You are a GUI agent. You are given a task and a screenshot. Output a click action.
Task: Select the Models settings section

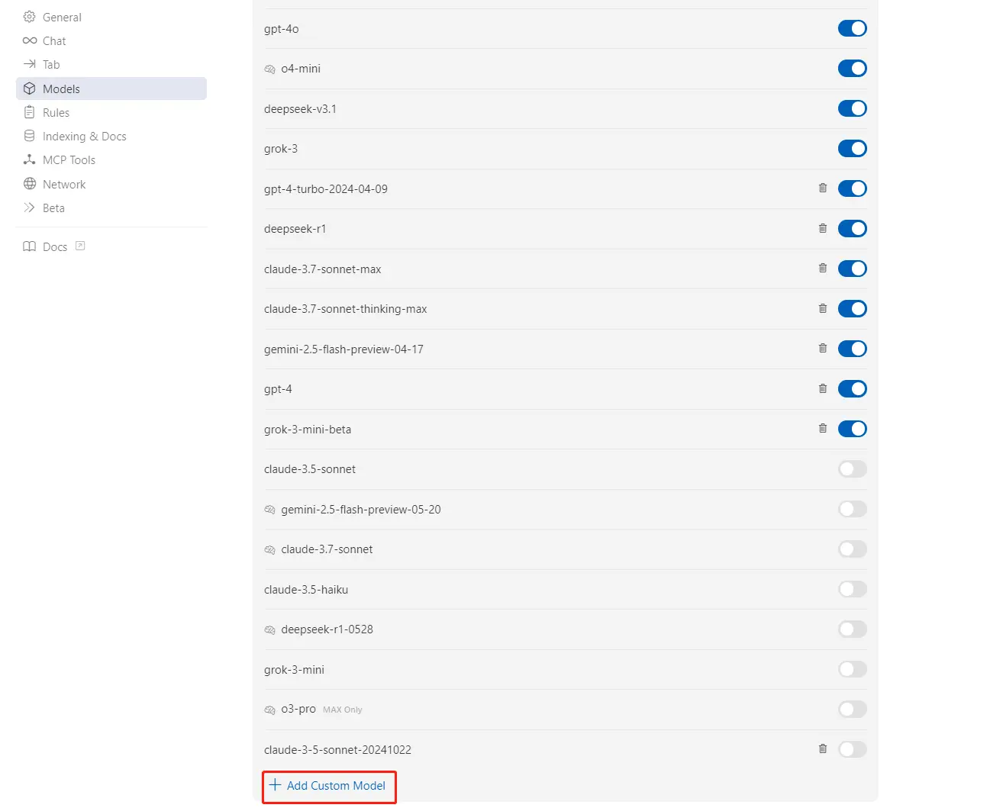[x=111, y=89]
